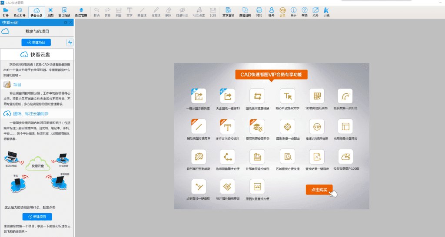The height and width of the screenshot is (237, 445).
Task: Select the 窗口缩放 window zoom tool
Action: 64,10
